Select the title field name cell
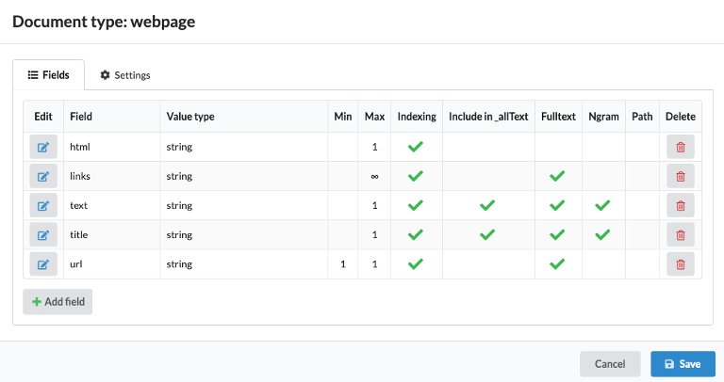 pos(112,235)
